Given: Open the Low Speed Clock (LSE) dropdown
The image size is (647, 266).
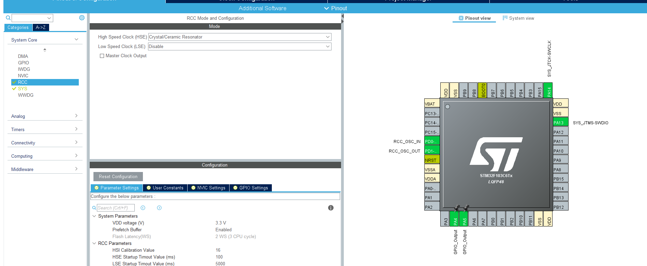Looking at the screenshot, I should tap(240, 46).
